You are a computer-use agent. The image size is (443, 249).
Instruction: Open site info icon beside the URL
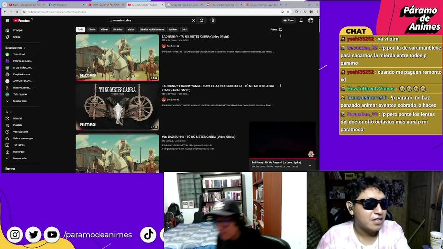pos(24,12)
